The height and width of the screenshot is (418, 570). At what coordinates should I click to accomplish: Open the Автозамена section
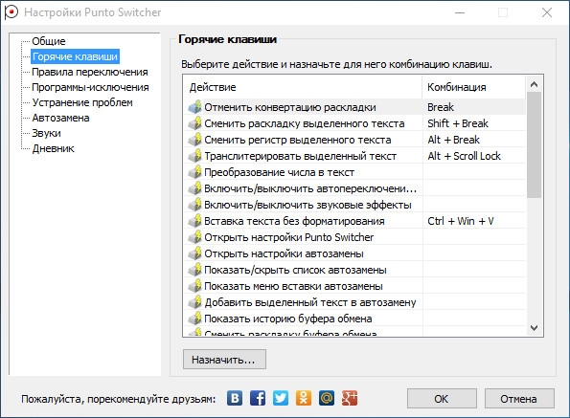point(60,118)
